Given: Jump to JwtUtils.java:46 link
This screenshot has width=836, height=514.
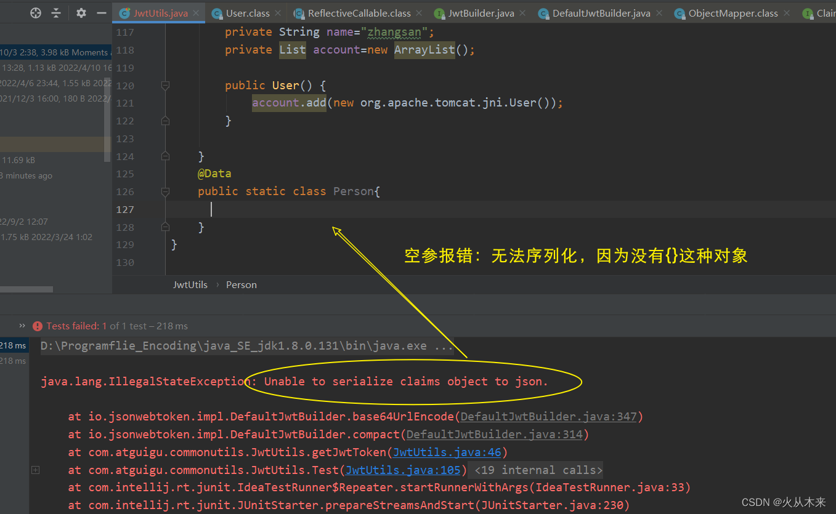Looking at the screenshot, I should (447, 452).
